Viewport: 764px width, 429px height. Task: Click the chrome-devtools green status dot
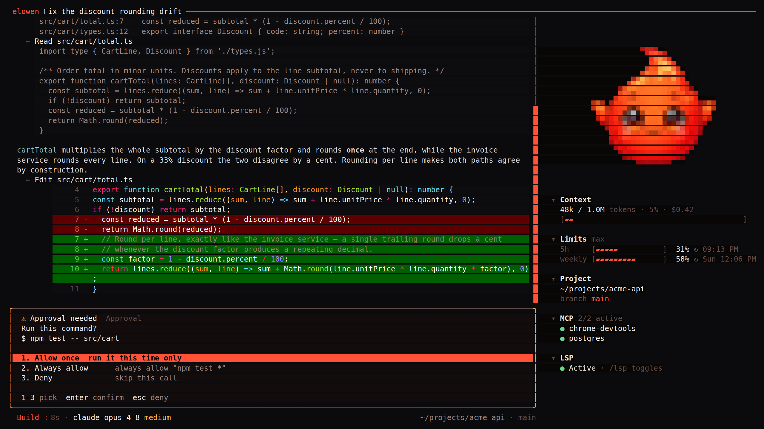coord(562,329)
